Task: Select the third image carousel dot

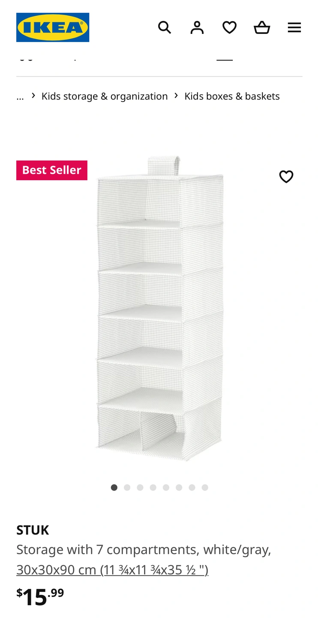Action: point(140,488)
